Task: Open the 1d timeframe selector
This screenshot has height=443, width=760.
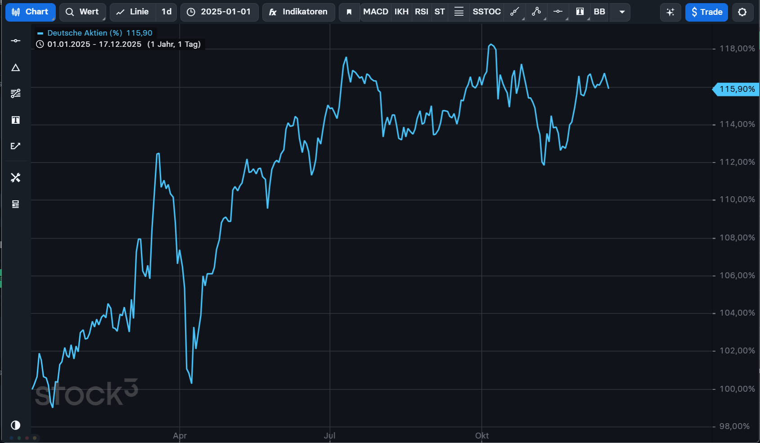Action: pos(166,12)
